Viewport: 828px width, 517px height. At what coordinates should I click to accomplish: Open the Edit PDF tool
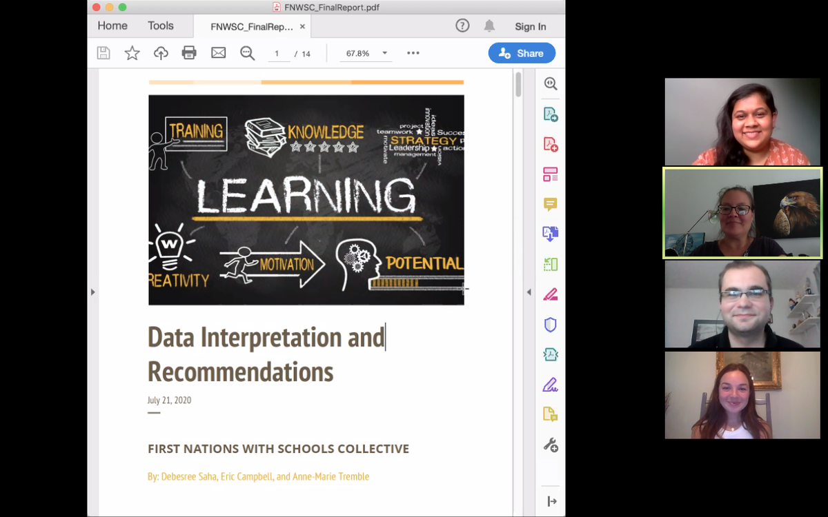tap(550, 174)
